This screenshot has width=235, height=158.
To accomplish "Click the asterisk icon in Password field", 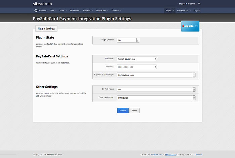I will (155, 67).
